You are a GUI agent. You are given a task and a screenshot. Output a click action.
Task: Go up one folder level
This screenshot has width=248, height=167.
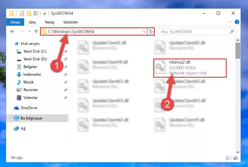pyautogui.click(x=36, y=31)
